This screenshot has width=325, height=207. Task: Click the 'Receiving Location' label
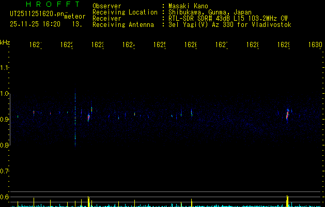click(x=125, y=12)
